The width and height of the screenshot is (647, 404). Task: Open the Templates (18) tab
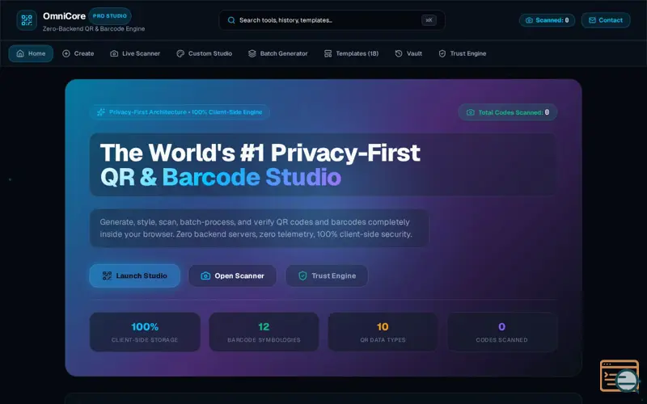351,53
